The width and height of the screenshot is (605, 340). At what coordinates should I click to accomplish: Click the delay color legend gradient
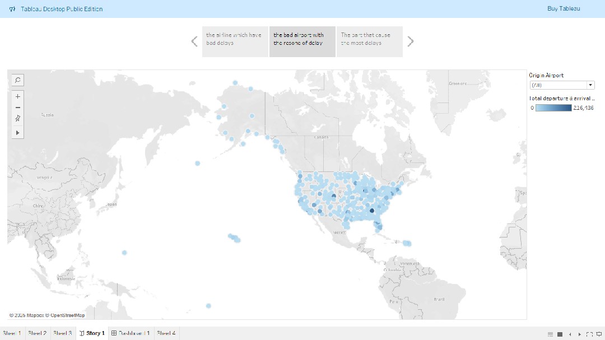coord(553,108)
